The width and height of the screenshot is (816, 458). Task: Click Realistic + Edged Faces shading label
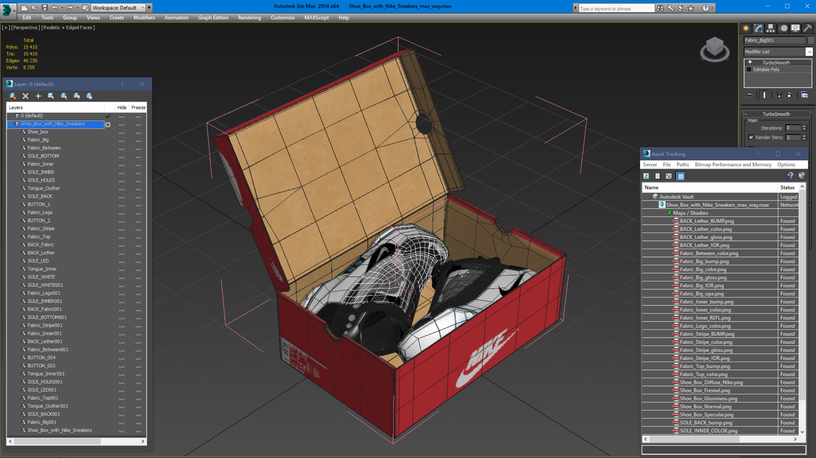pyautogui.click(x=68, y=27)
